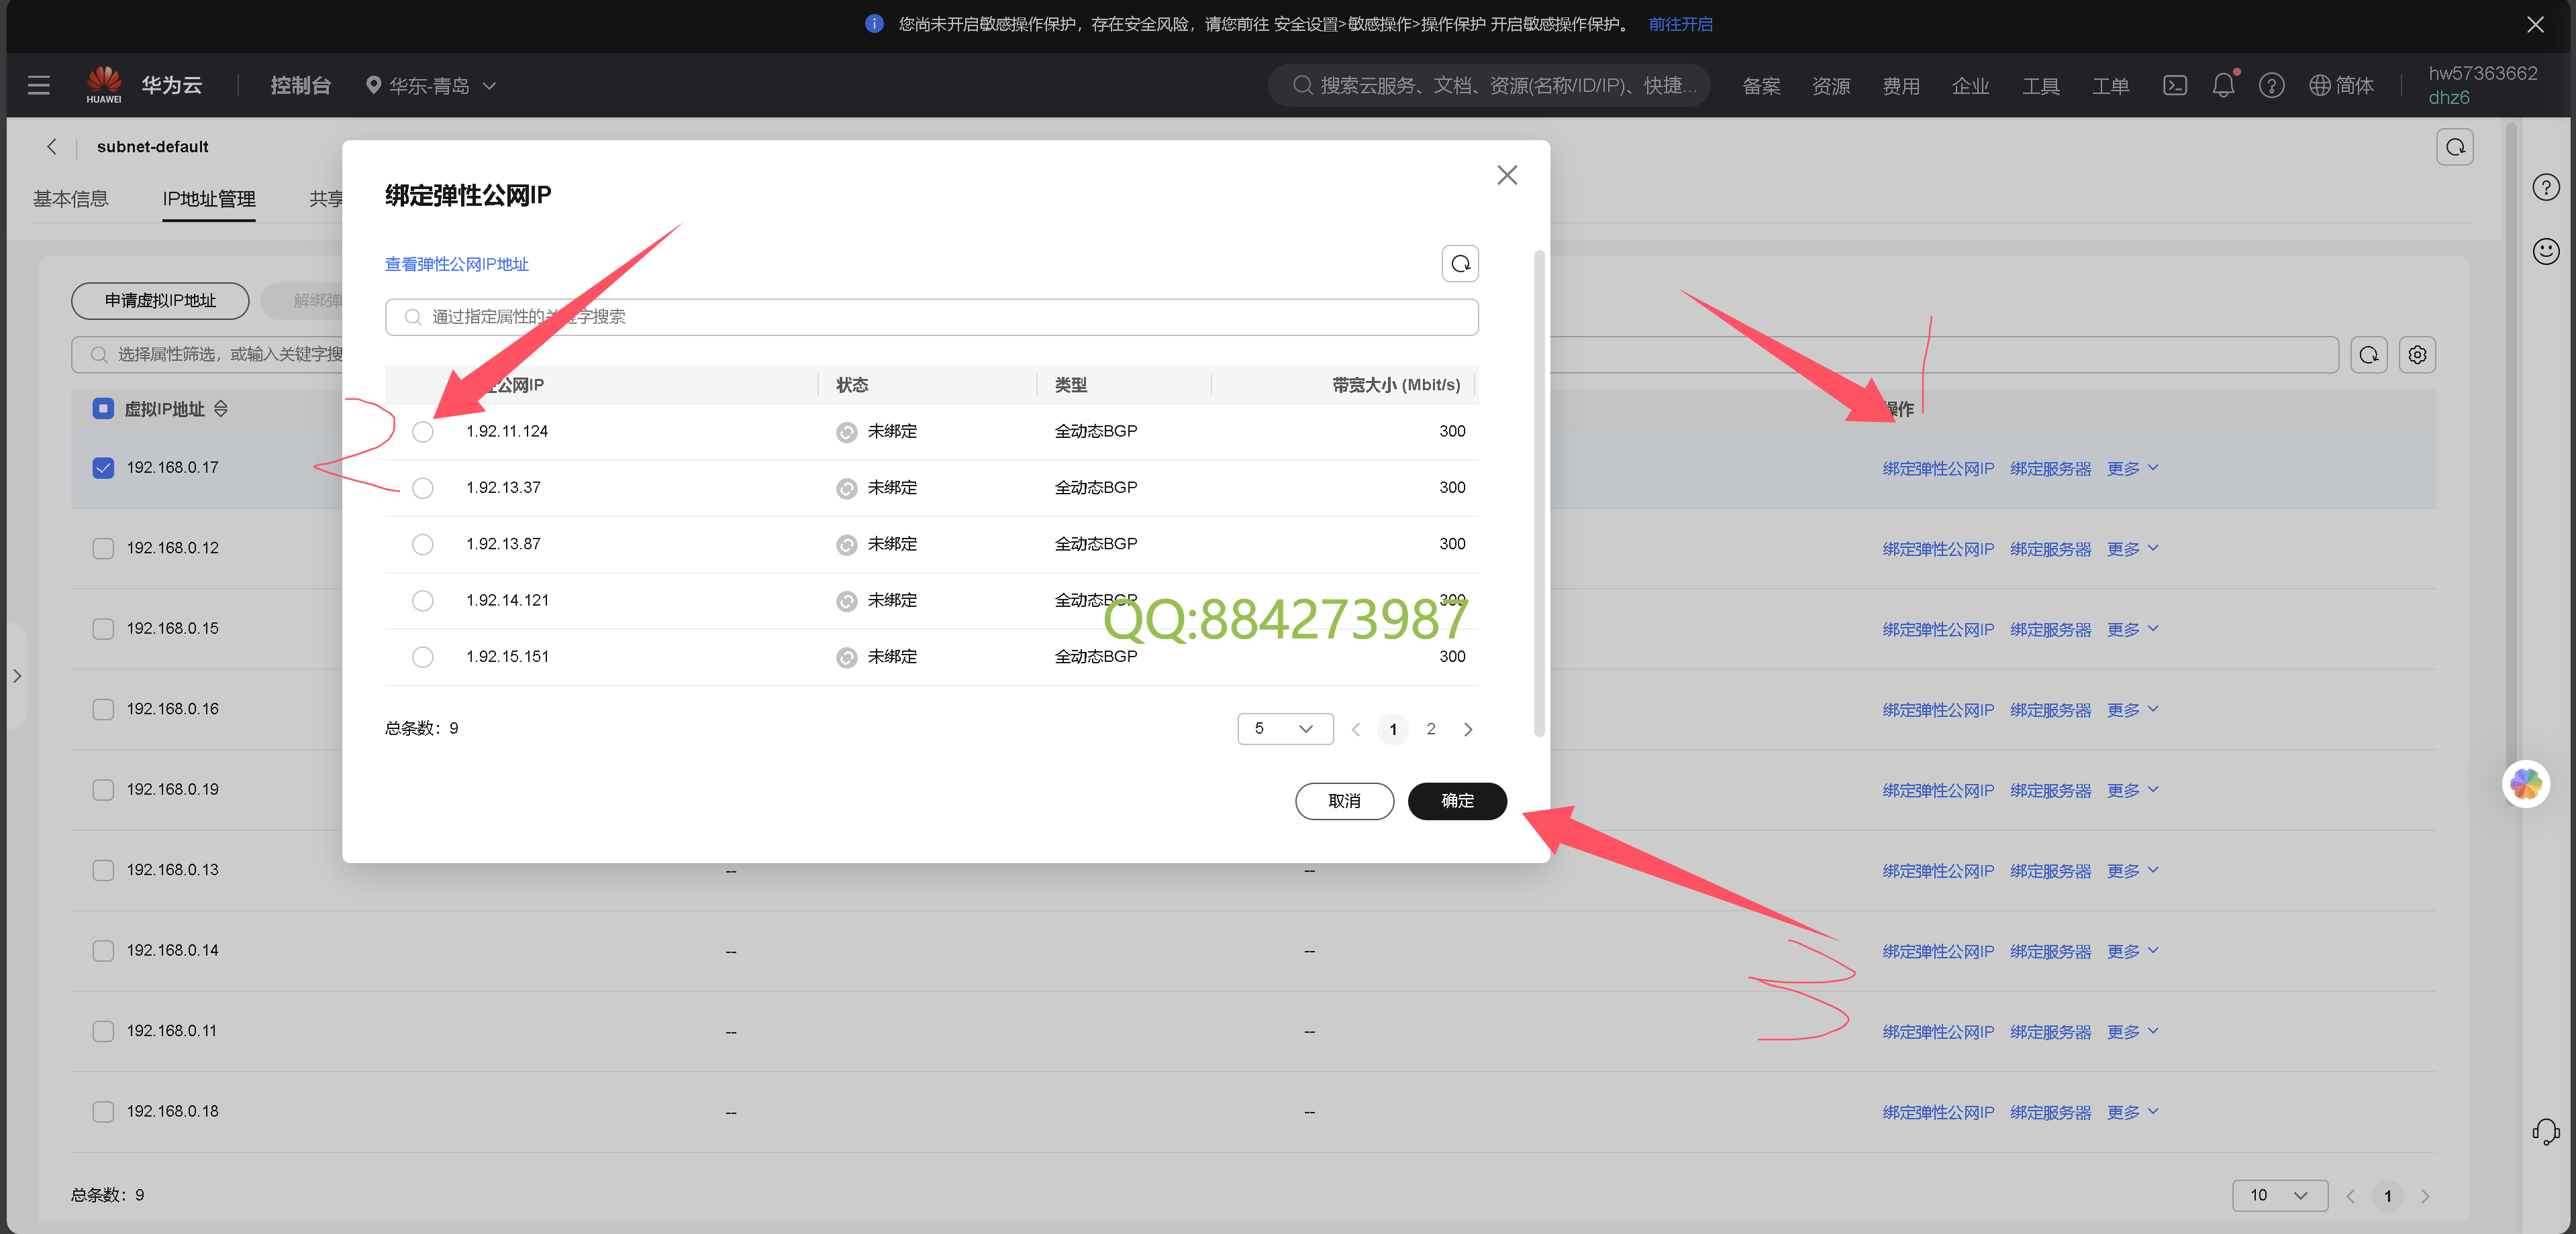Open the region selector 华东-青岛
This screenshot has height=1234, width=2576.
430,86
